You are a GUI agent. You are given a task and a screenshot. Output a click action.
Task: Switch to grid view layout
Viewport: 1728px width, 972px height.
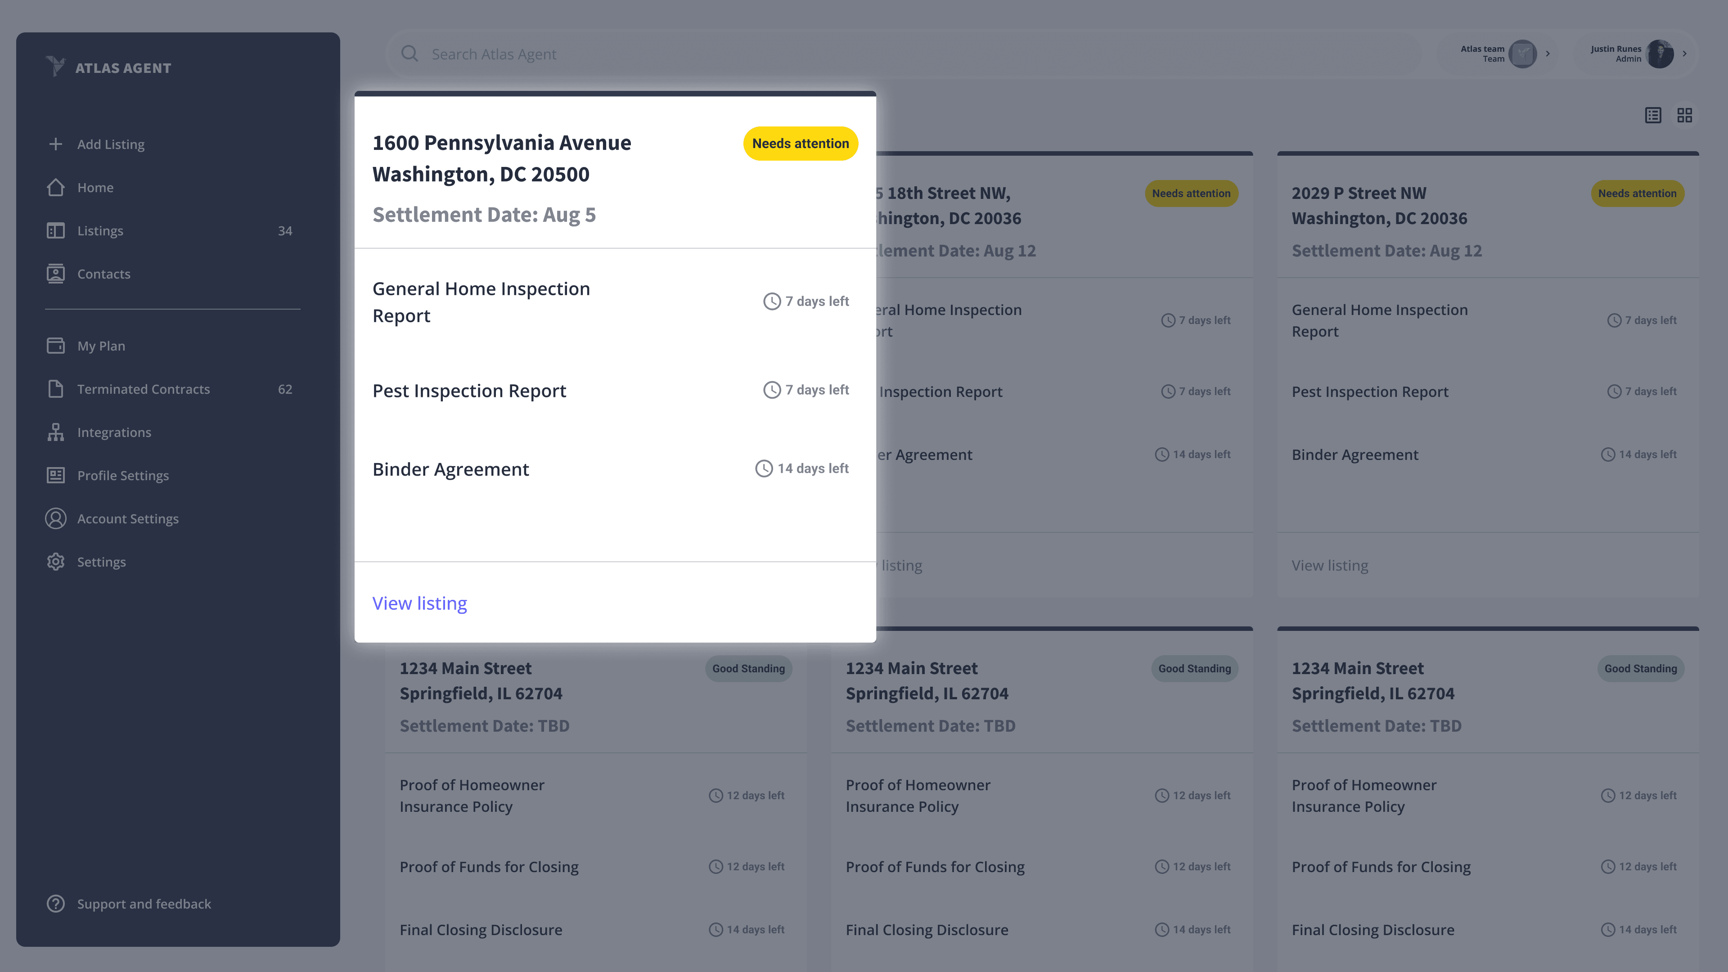[x=1684, y=115]
